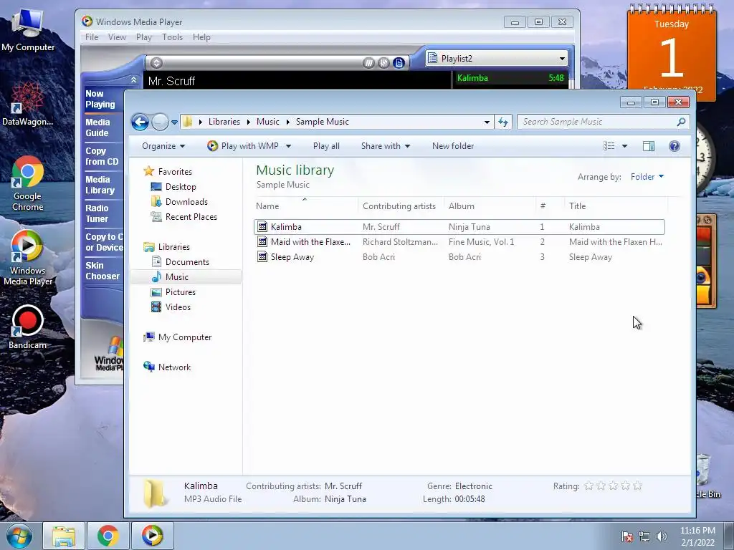Click Libraries in the address bar

pos(224,122)
